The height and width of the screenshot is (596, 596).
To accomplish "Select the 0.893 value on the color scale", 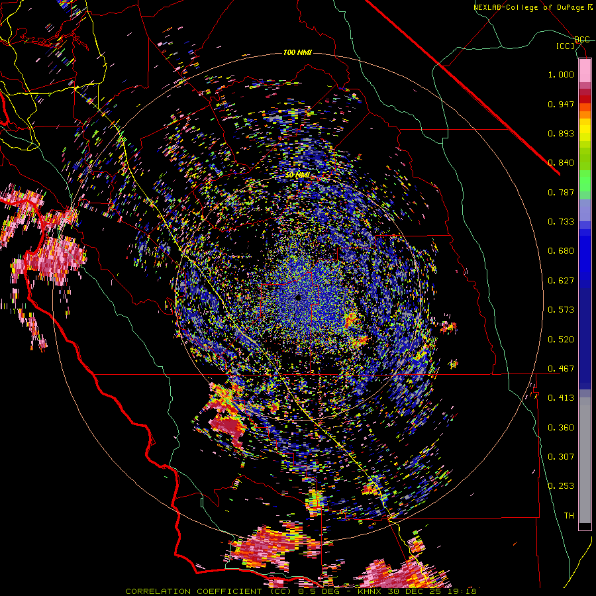I will pyautogui.click(x=561, y=133).
